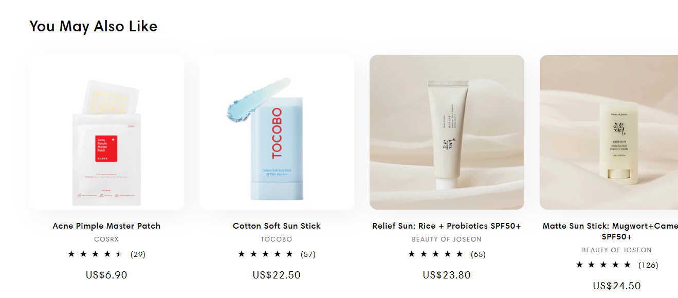
Task: Select the COSRX brand label
Action: [x=106, y=239]
